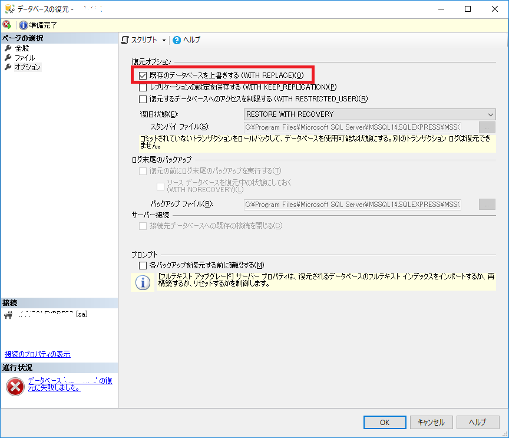Click the red error icon in status bar

coord(6,25)
